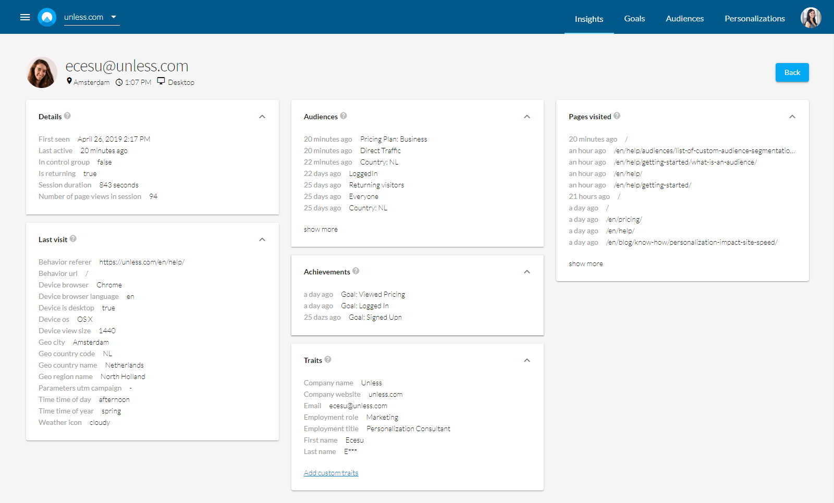Click the Add custom traits link

click(331, 473)
